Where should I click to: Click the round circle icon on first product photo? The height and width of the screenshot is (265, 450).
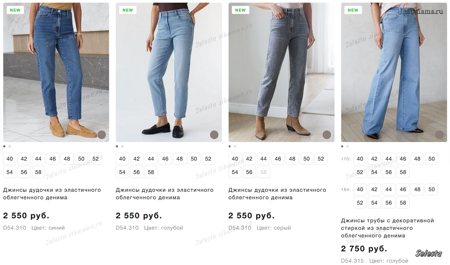pos(102,135)
